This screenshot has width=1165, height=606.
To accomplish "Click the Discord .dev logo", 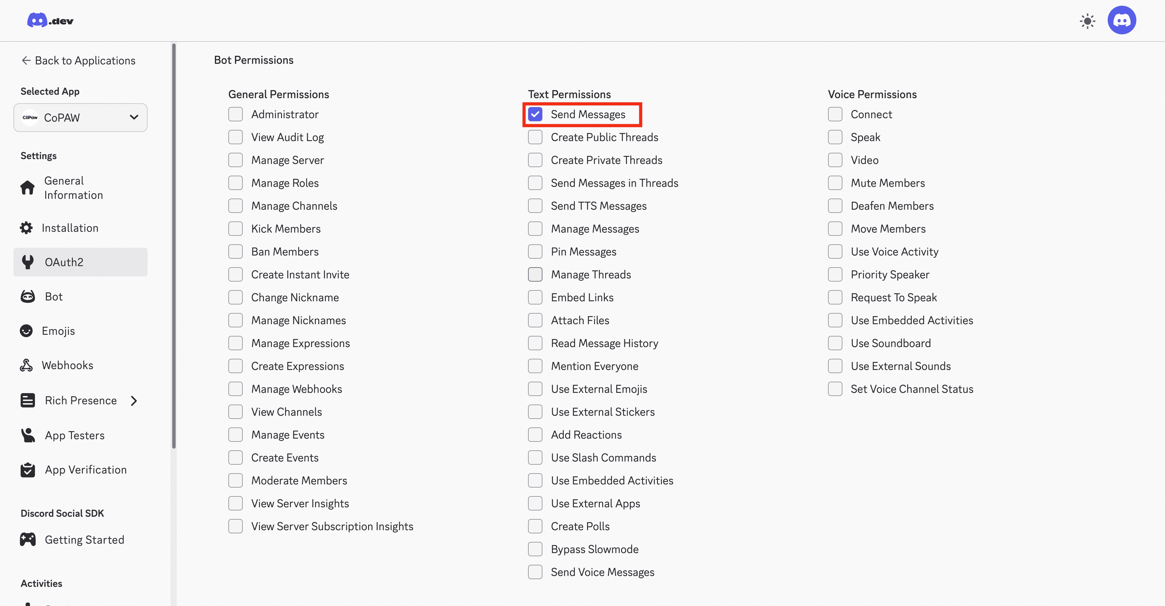I will [x=50, y=20].
